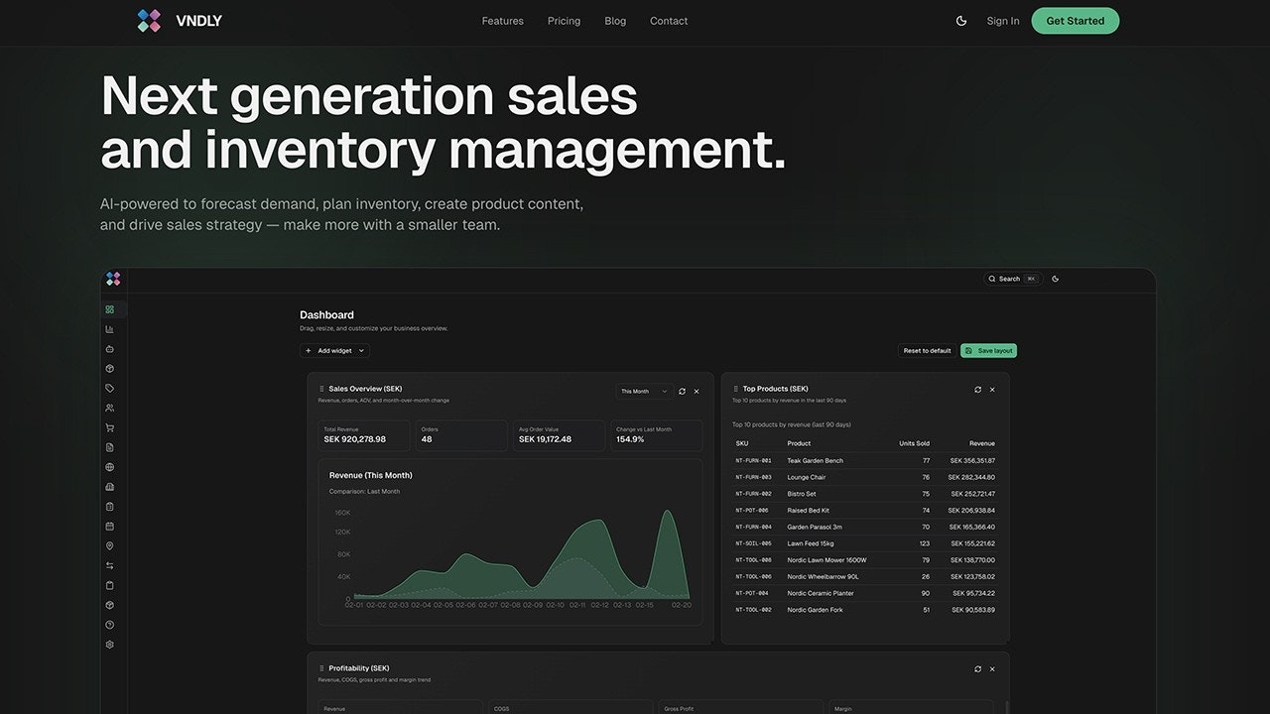This screenshot has width=1270, height=714.
Task: Open the globe sidebar icon
Action: (x=110, y=467)
